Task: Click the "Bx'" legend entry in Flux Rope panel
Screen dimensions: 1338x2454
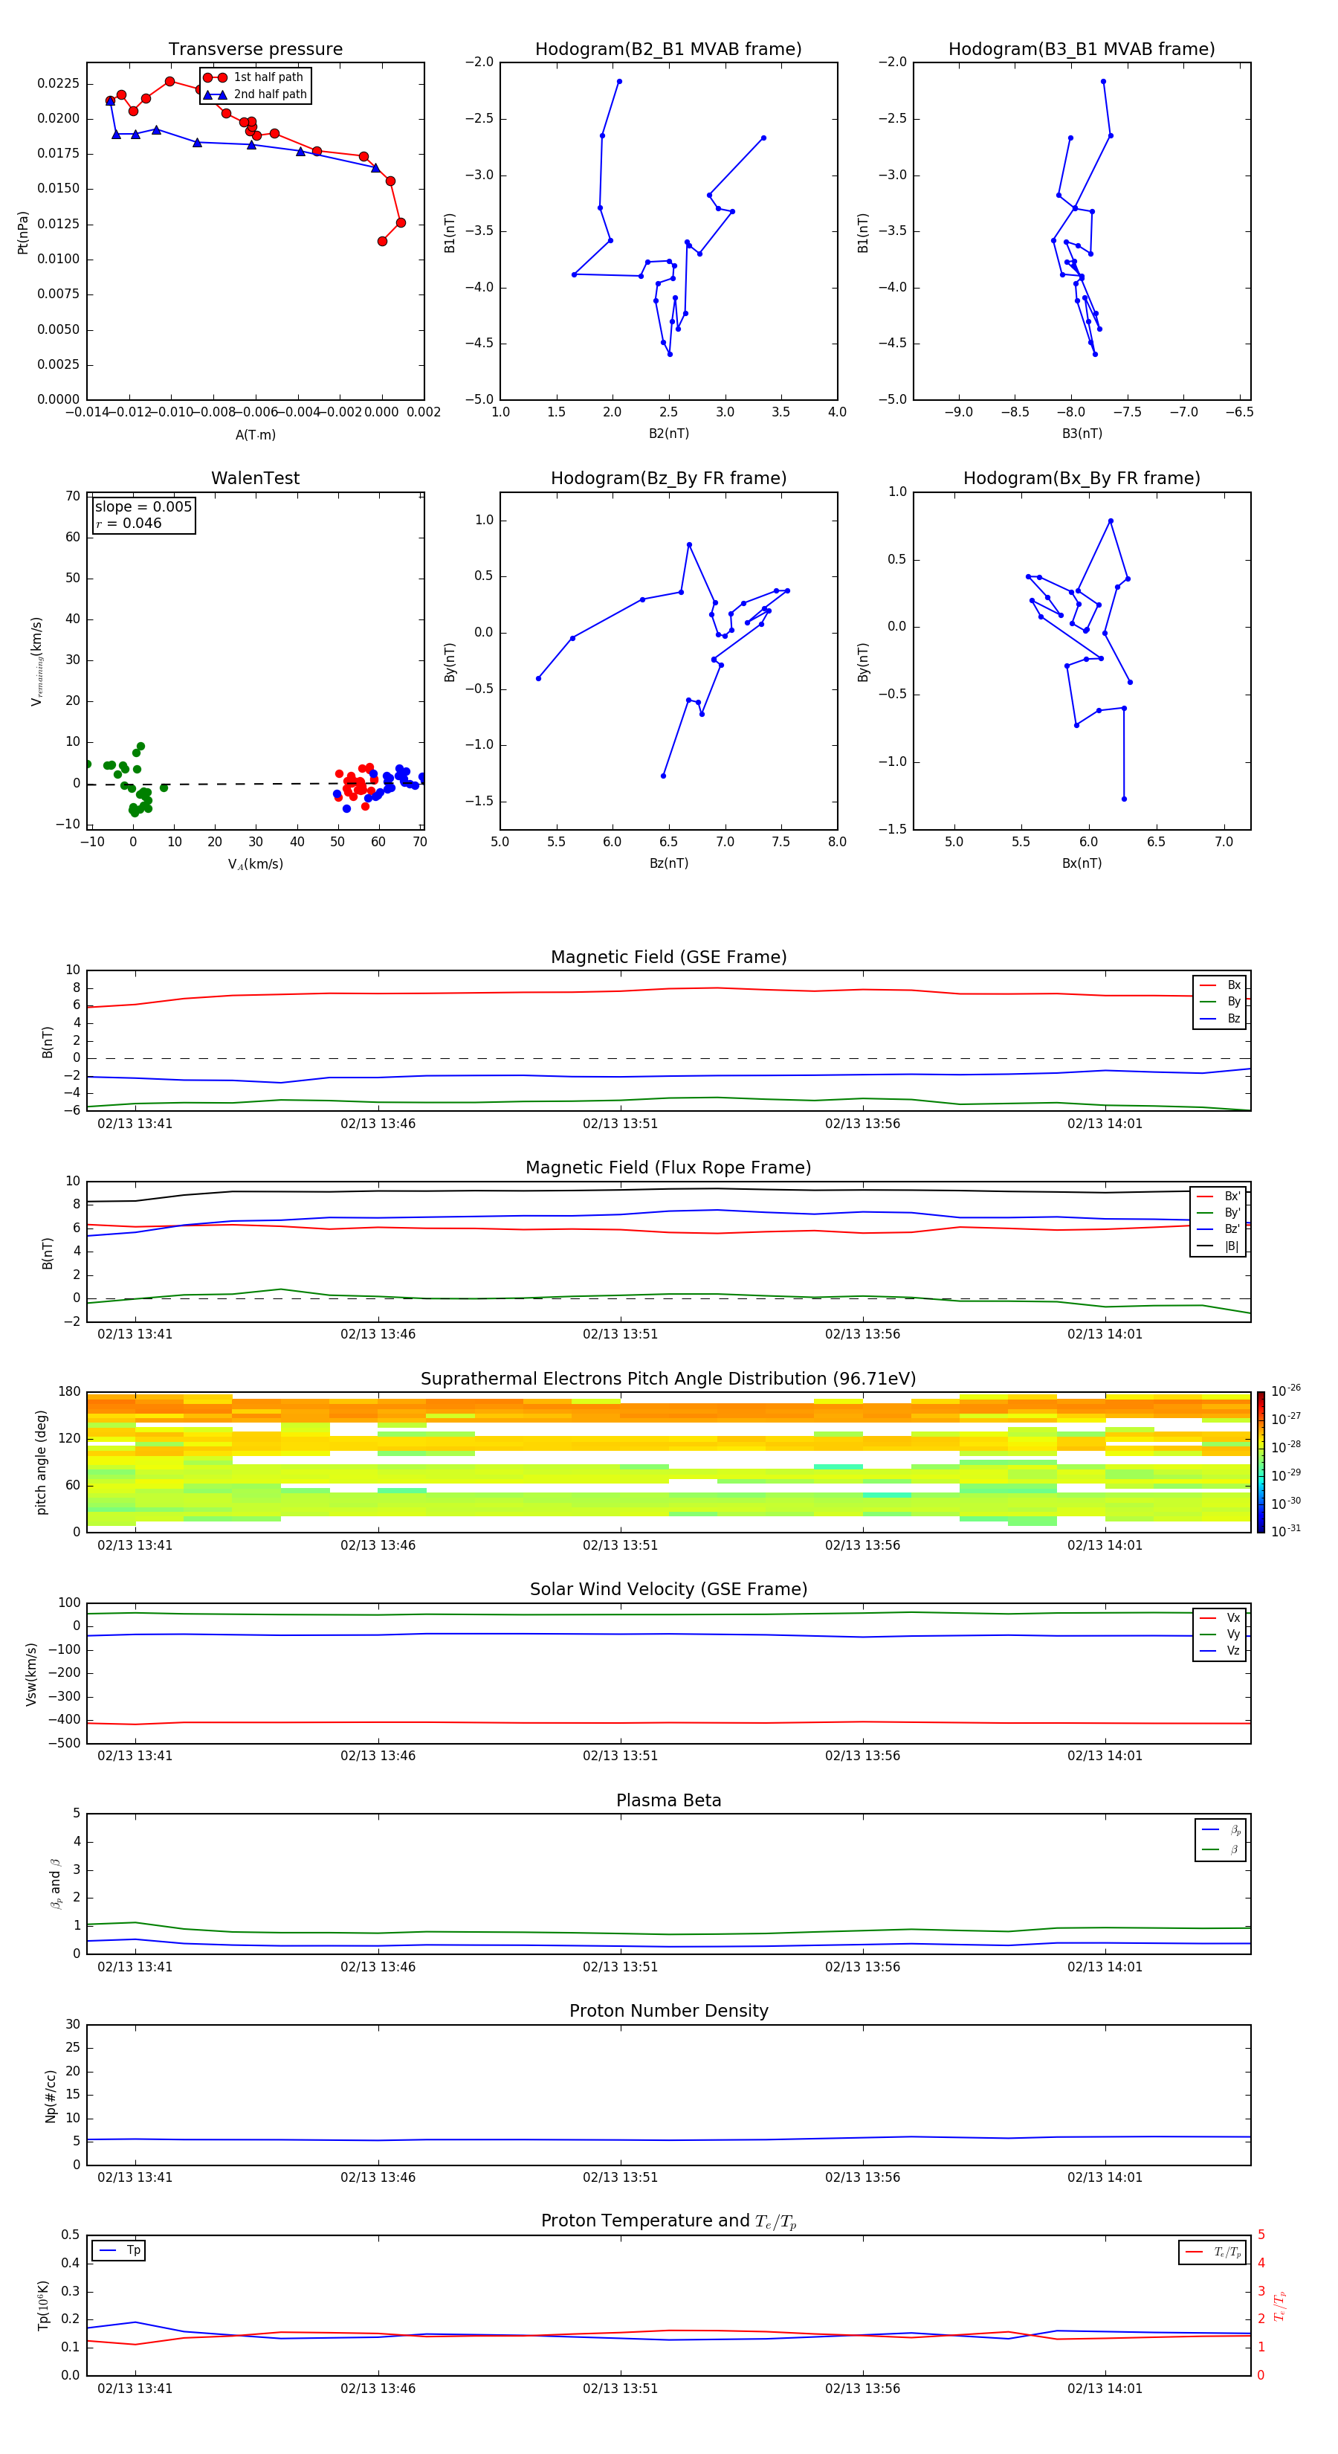Action: pos(1219,1197)
